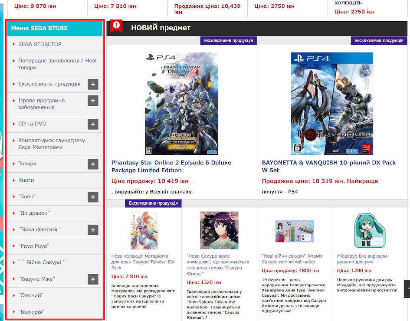Open the "Як дракон" category
Screen dimensions: 410x321
click(55, 213)
